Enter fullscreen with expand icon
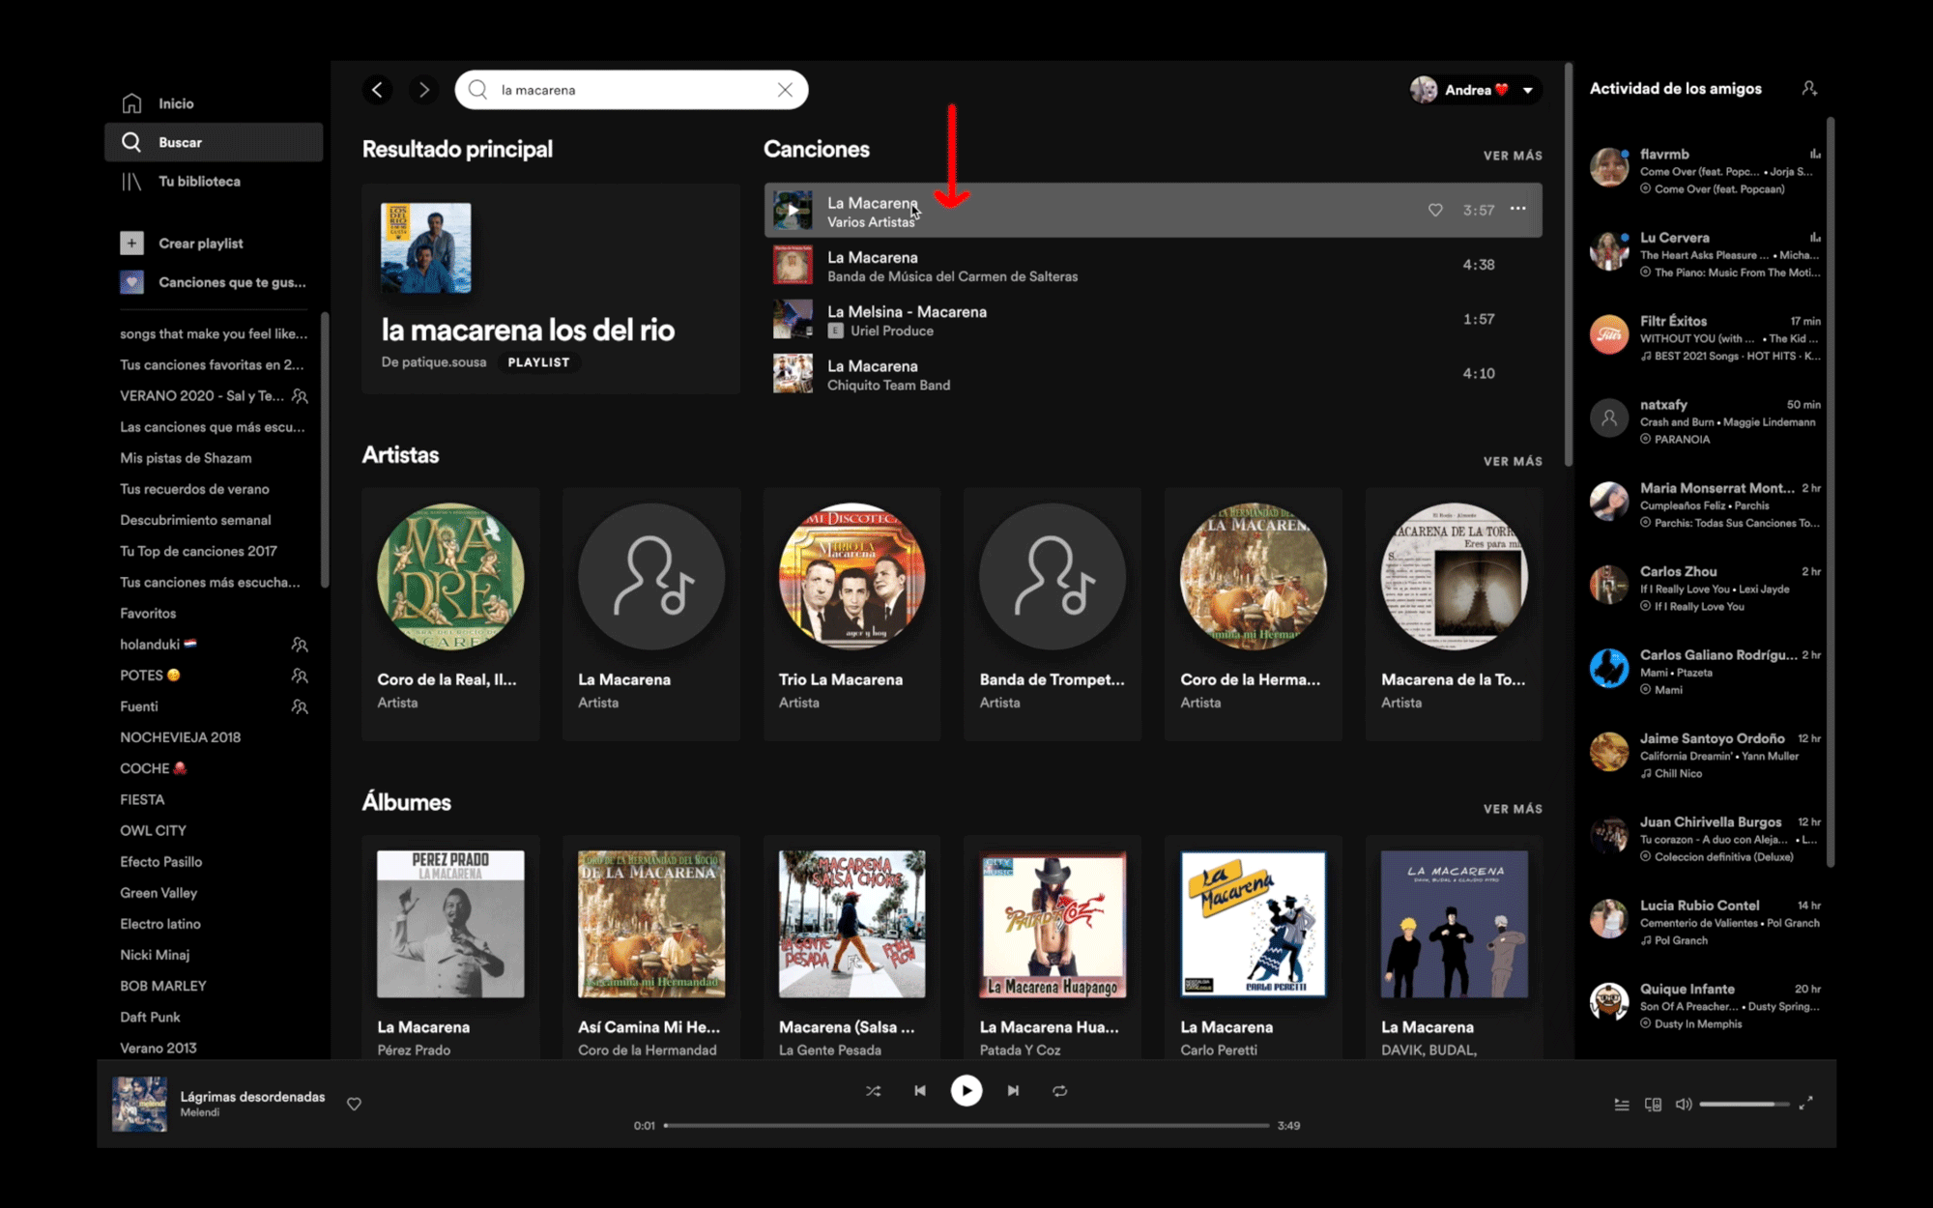The width and height of the screenshot is (1933, 1208). click(x=1805, y=1104)
